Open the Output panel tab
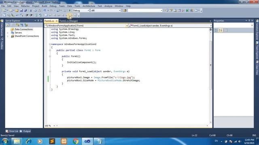The height and width of the screenshot is (145, 259). point(25,131)
